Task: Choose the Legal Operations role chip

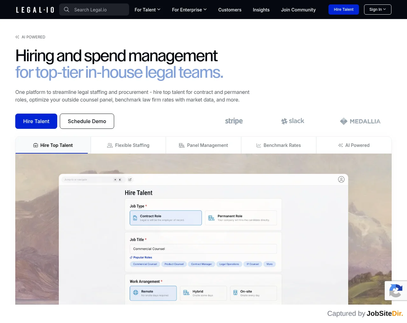Action: pyautogui.click(x=229, y=264)
